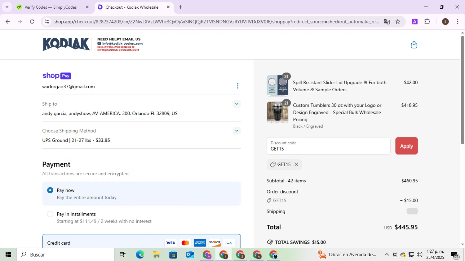Show the +4 additional card types
The image size is (465, 261).
point(229,243)
